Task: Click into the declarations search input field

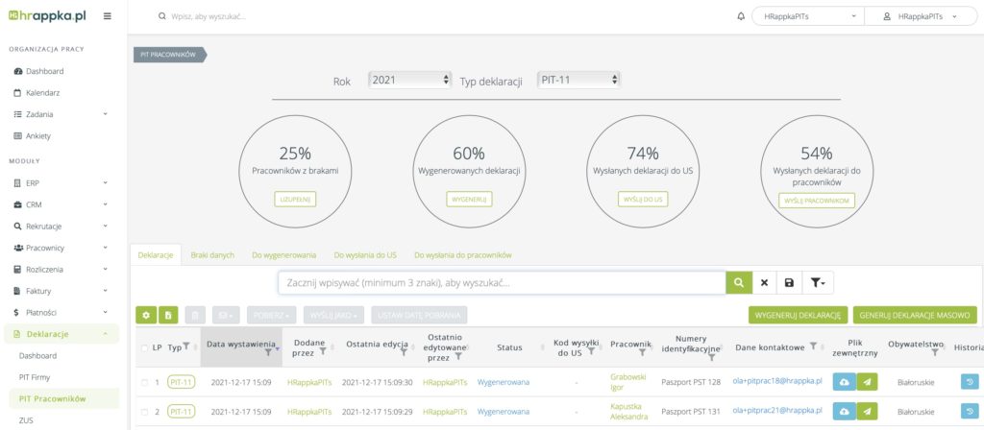Action: click(x=500, y=282)
